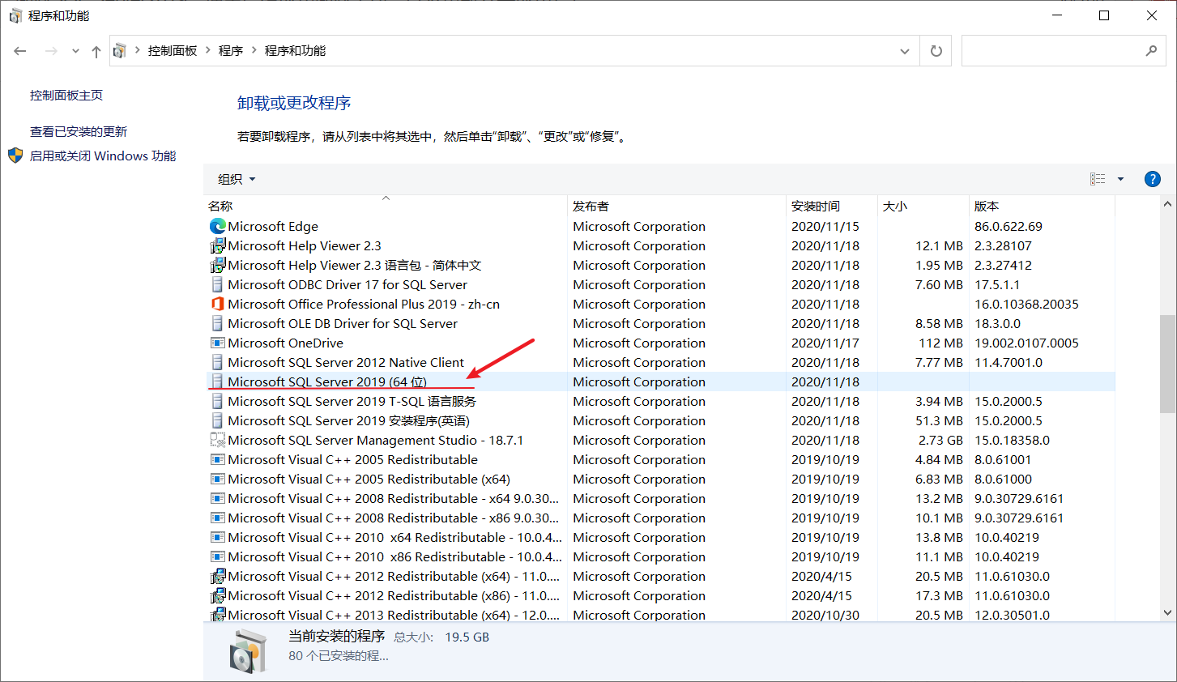
Task: Click the address bar control panel icon
Action: 119,50
